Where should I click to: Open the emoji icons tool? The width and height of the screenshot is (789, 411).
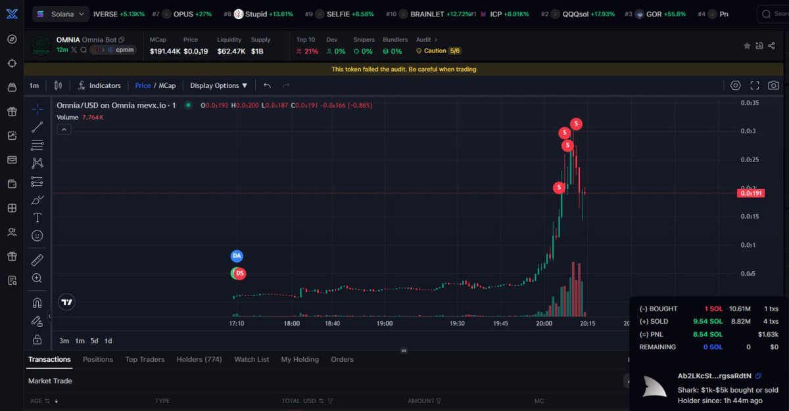37,235
